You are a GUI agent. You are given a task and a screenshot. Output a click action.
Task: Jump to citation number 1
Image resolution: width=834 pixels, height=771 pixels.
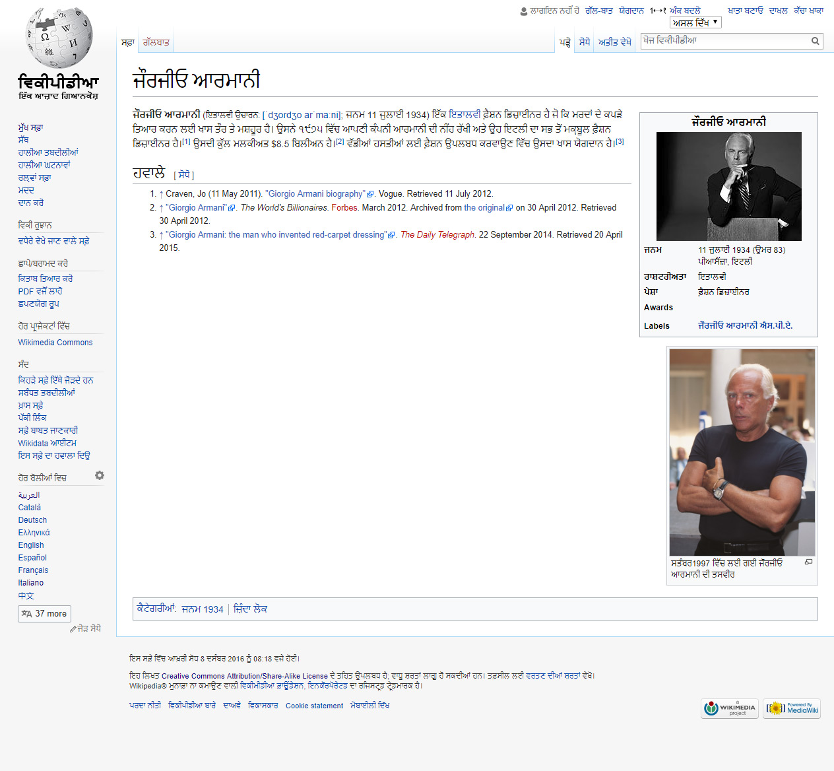(186, 141)
